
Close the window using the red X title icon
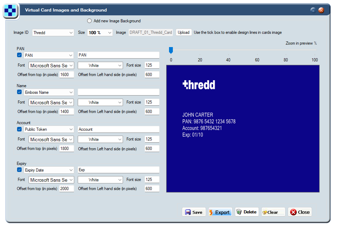(321, 10)
